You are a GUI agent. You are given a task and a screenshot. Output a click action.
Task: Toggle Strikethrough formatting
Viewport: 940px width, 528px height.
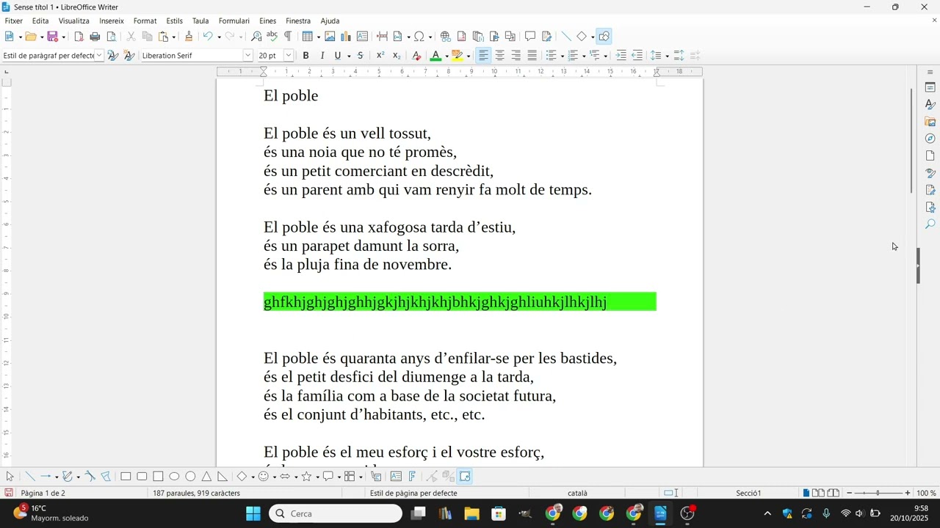pyautogui.click(x=360, y=56)
